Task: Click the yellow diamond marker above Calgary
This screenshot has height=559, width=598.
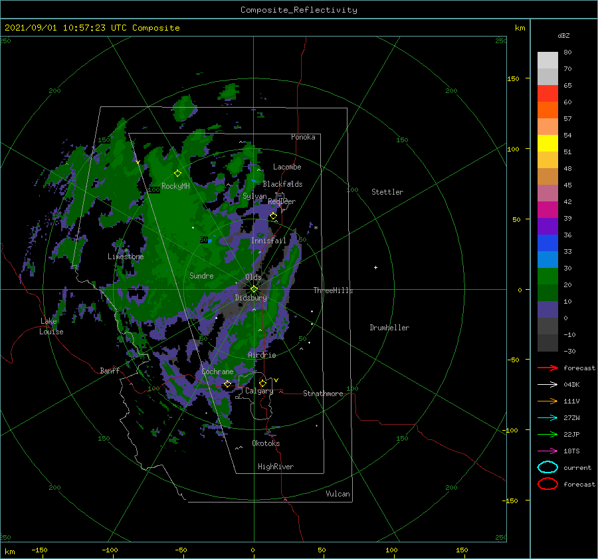Action: [262, 383]
